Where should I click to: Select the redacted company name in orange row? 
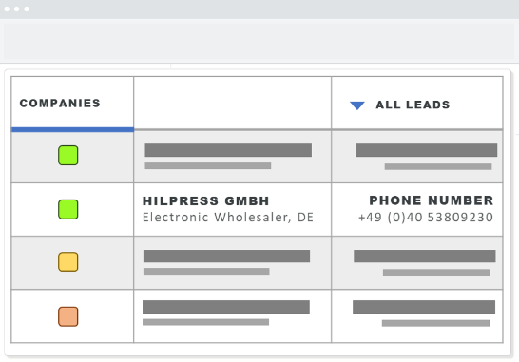226,307
